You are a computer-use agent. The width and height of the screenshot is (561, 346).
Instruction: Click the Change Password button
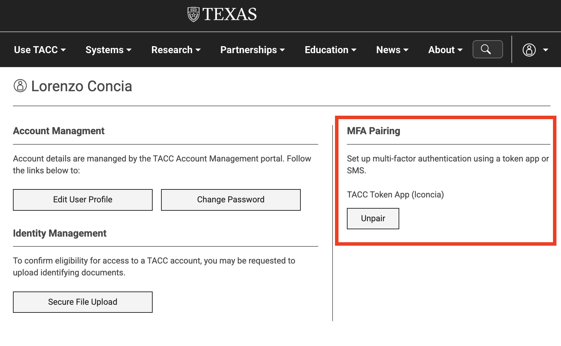[231, 200]
